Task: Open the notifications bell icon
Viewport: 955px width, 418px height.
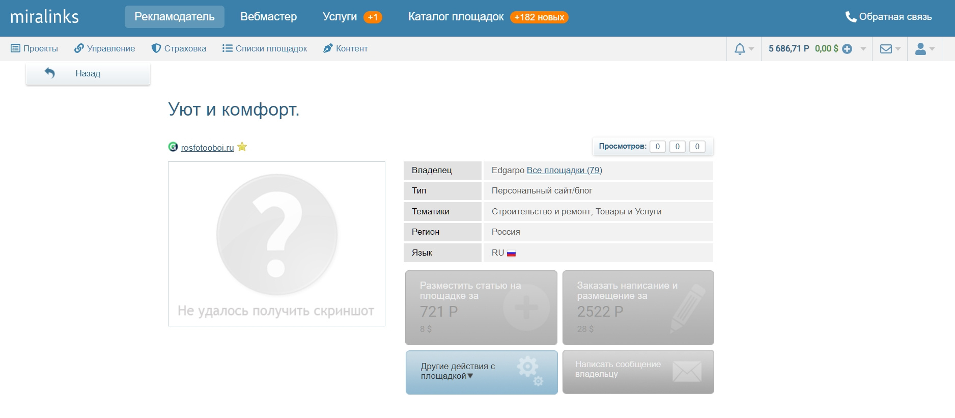Action: click(x=740, y=49)
